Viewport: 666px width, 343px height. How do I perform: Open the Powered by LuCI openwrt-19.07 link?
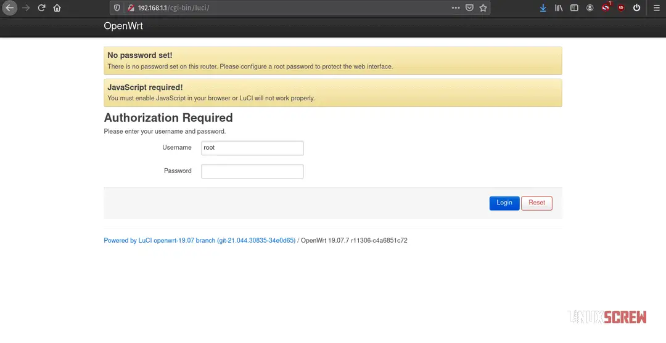(x=200, y=240)
